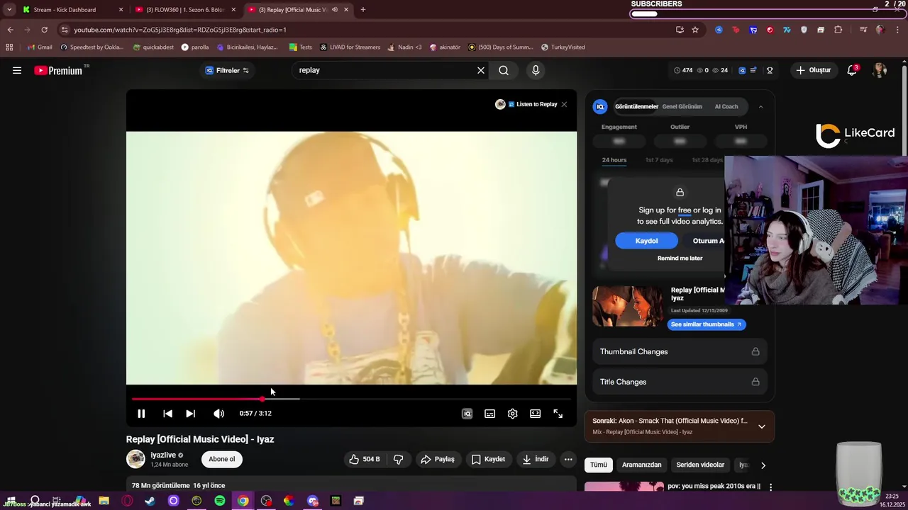Download video via İndir button
The height and width of the screenshot is (510, 908).
tap(536, 459)
